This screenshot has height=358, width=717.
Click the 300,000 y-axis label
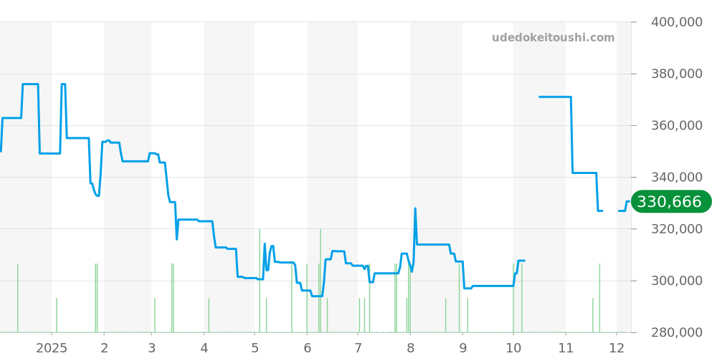click(x=676, y=281)
